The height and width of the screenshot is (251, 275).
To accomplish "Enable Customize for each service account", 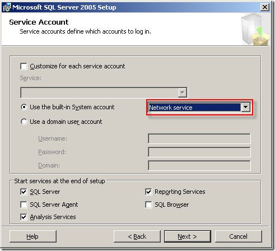I will coord(24,66).
